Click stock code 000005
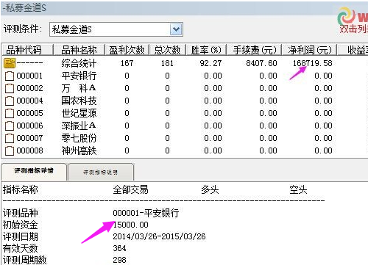The height and width of the screenshot is (265, 368). (29, 113)
